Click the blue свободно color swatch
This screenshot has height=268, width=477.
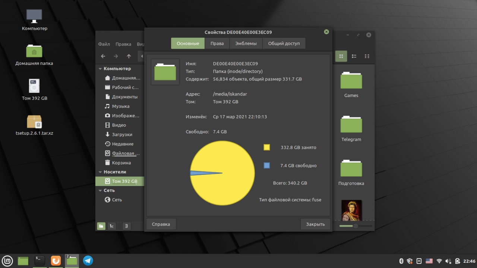(x=266, y=165)
